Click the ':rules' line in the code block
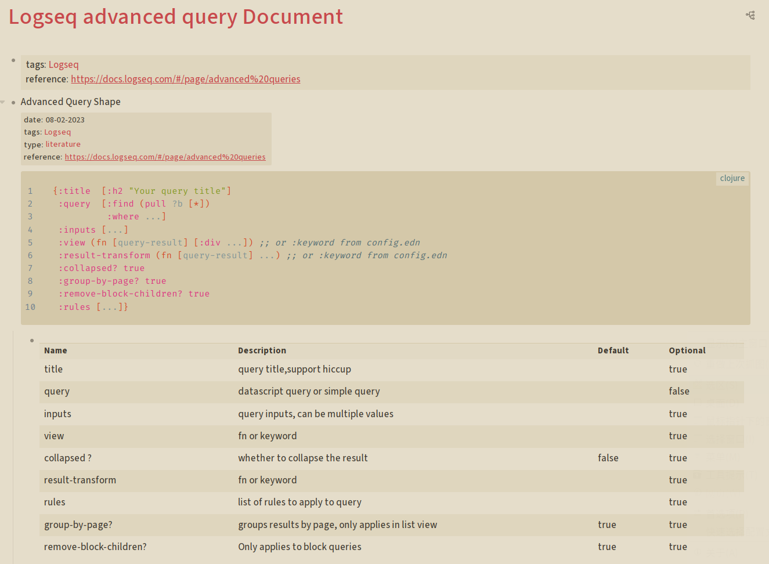Screen dimensions: 769x564 pos(92,306)
